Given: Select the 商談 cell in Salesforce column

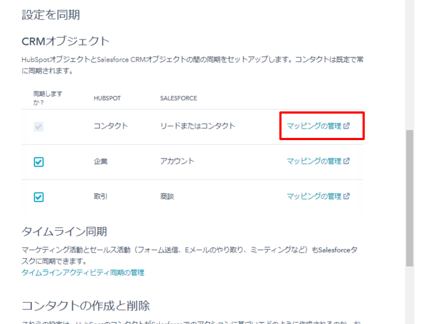Looking at the screenshot, I should 167,196.
